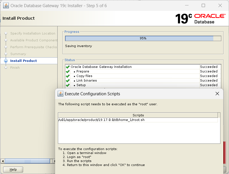
Task: Click green checkmark beside Oracle Database Gateway Installation
Action: [x=68, y=67]
